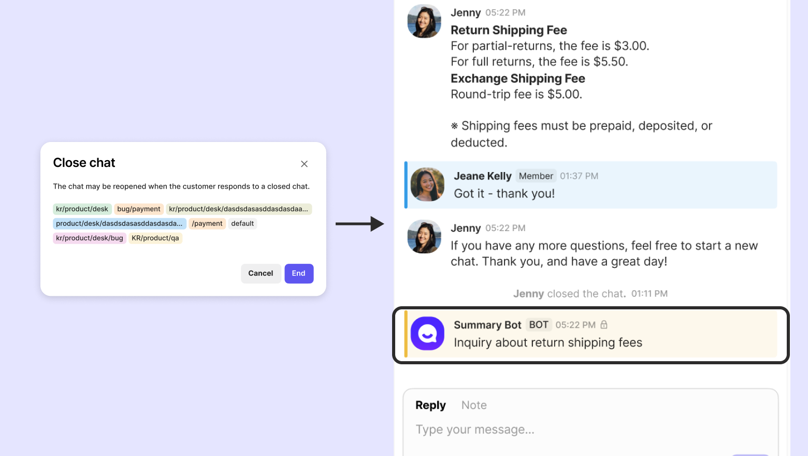Screen dimensions: 808x456
Task: Select the kr/product/desk/bug tag
Action: (x=90, y=238)
